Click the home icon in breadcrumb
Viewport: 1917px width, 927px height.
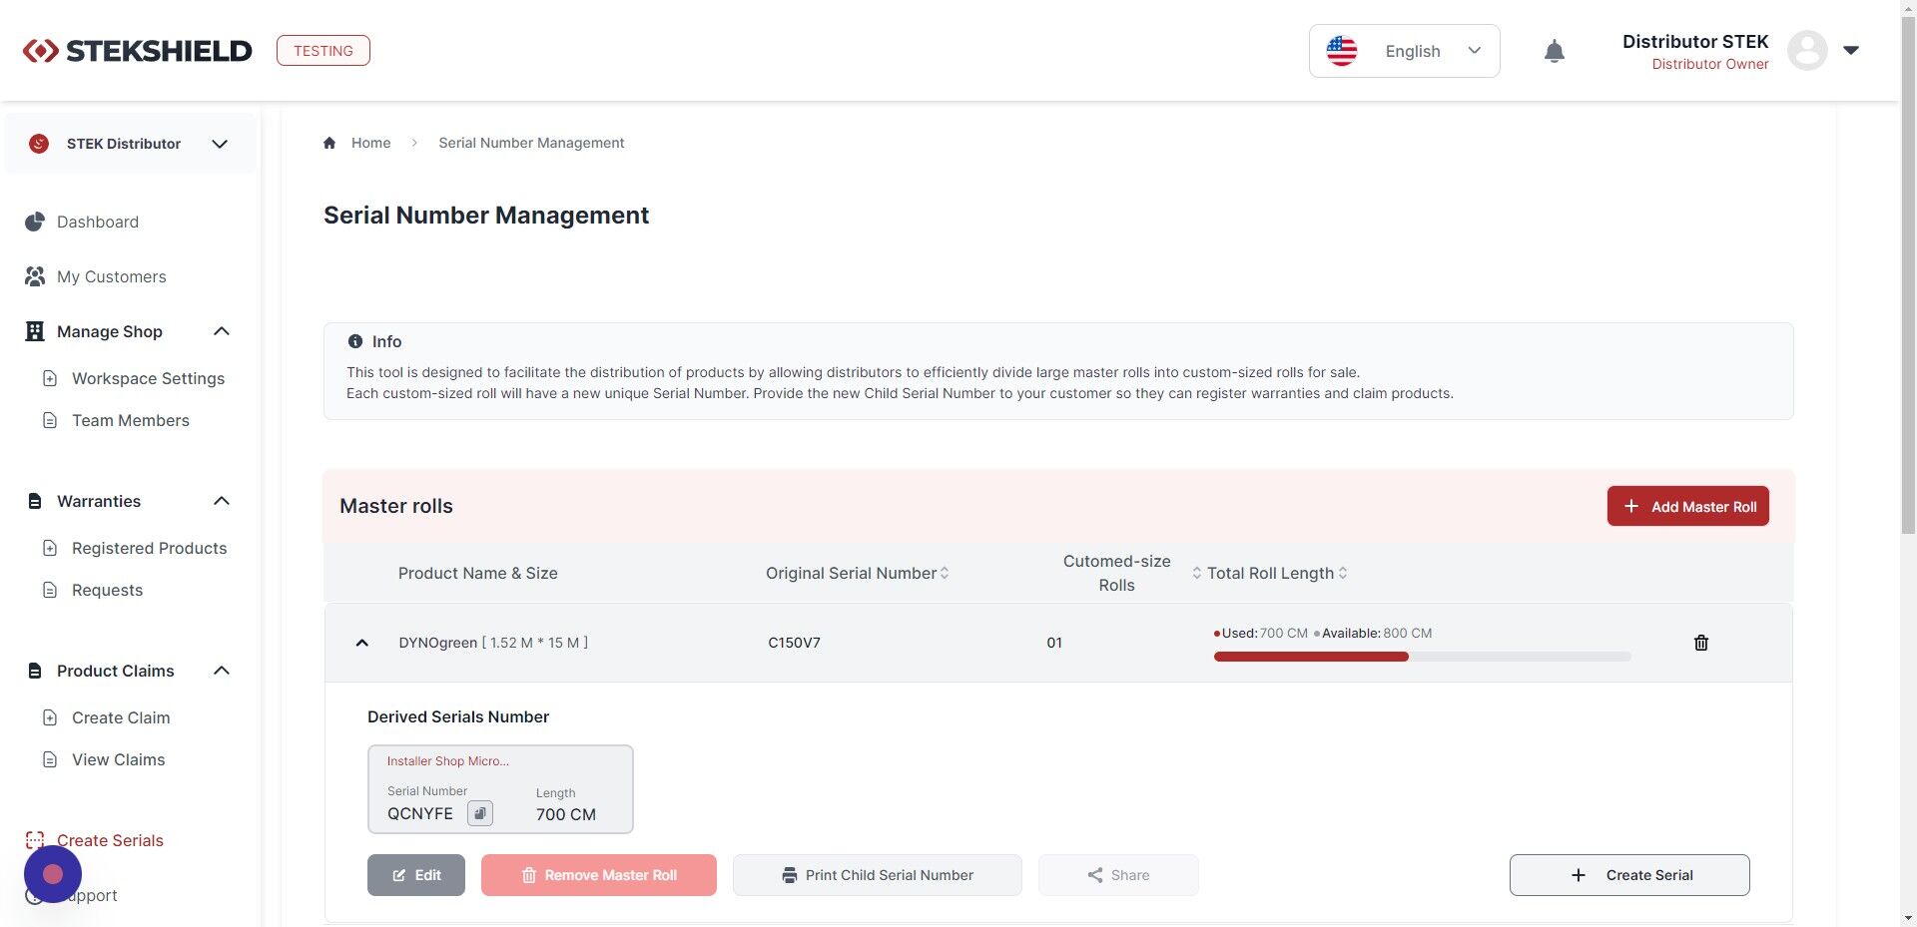329,143
